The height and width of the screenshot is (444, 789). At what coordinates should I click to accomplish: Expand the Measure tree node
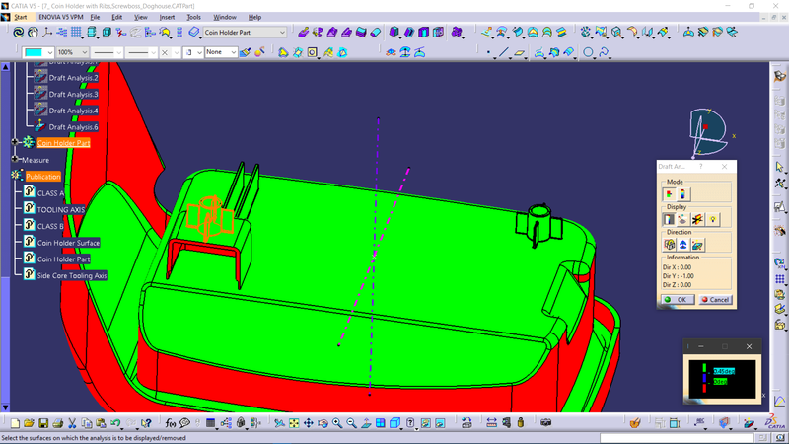[15, 159]
